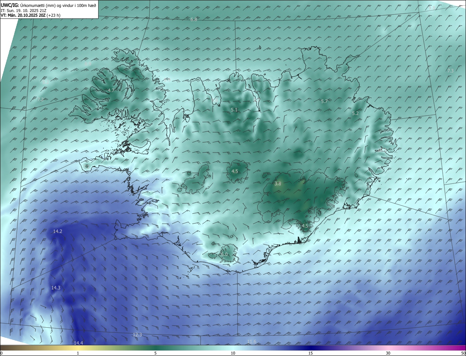Click the 4.7 value over the Westfjords

(x=111, y=90)
